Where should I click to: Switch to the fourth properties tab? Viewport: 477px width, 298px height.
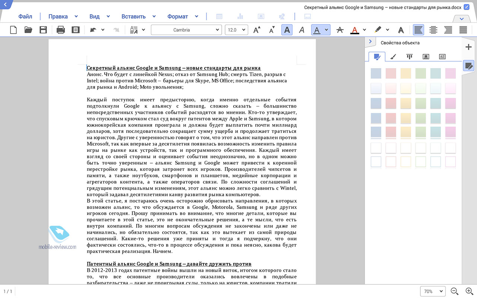click(426, 57)
